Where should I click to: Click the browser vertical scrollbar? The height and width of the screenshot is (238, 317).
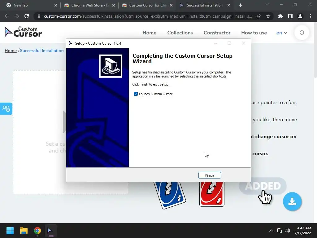point(315,51)
